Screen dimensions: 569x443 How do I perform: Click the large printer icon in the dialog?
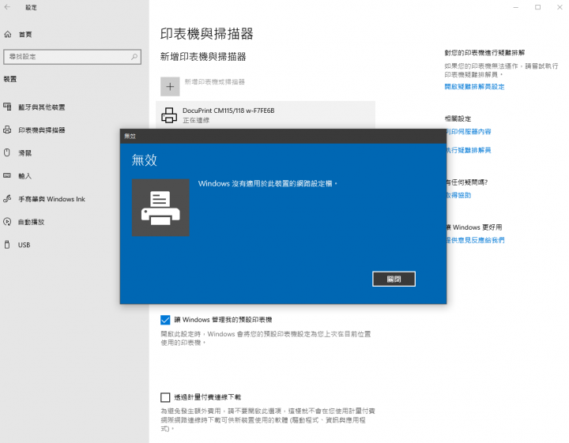click(x=160, y=208)
